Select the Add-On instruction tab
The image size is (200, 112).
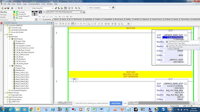tap(56, 19)
